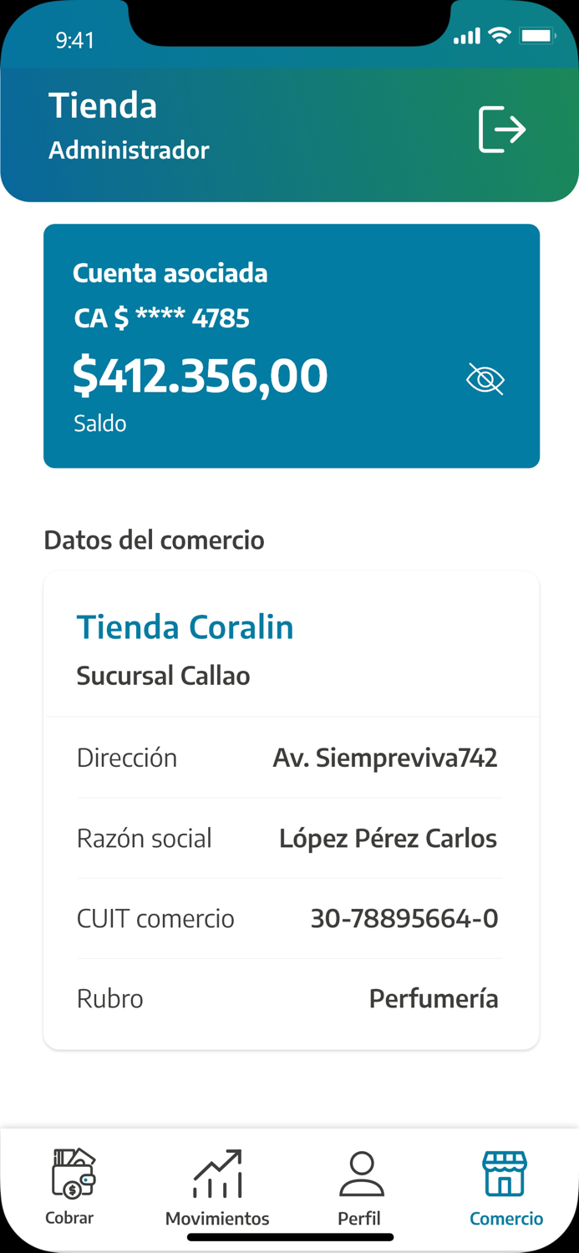Select the Comercio store icon
The image size is (579, 1253).
click(x=505, y=1174)
